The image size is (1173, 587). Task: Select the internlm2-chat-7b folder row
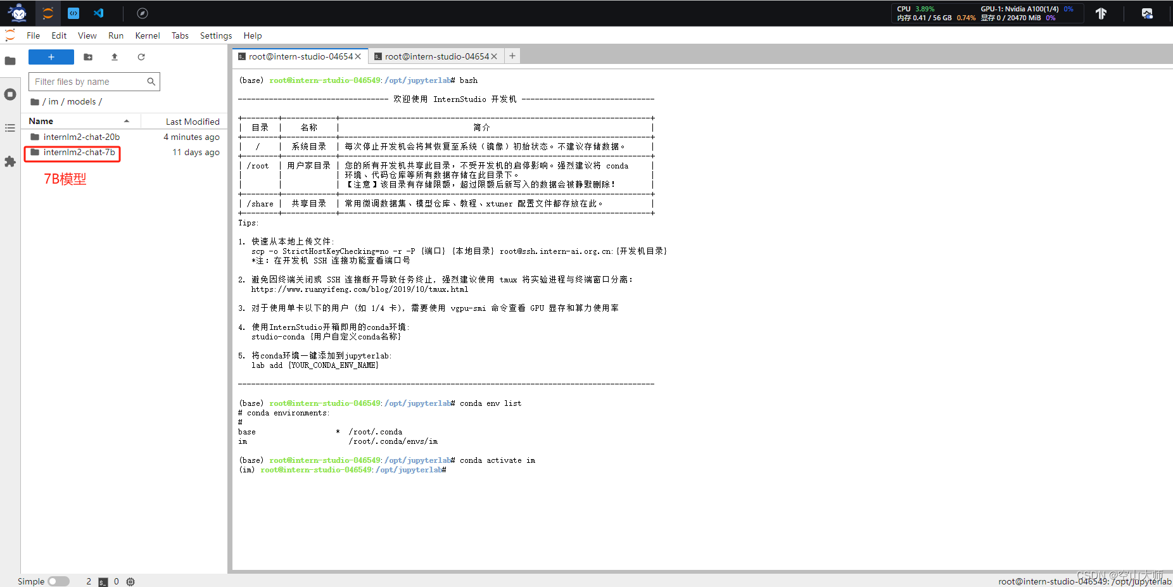[125, 152]
